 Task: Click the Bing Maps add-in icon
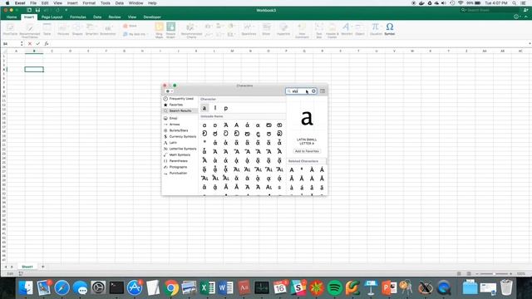(159, 30)
